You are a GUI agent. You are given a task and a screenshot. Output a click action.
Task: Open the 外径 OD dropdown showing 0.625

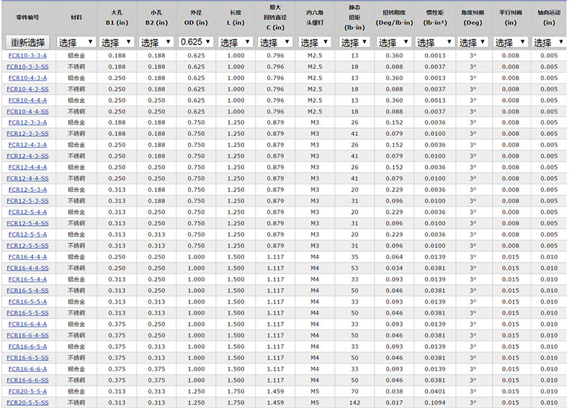click(x=196, y=42)
